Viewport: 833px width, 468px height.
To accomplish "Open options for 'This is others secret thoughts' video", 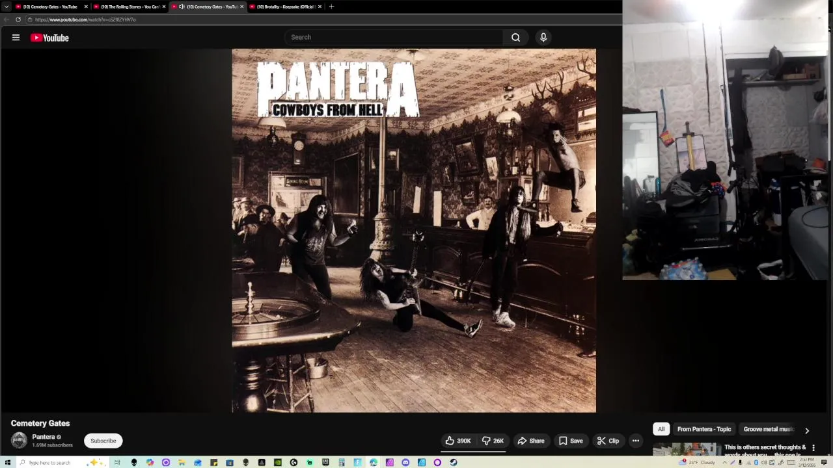I will pyautogui.click(x=813, y=448).
